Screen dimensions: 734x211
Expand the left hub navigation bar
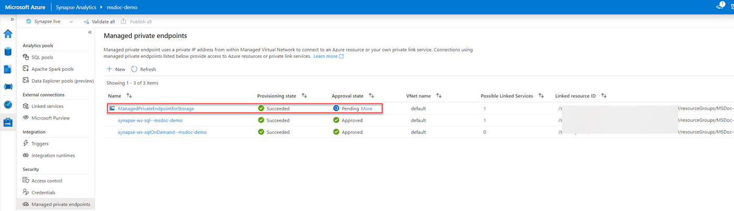click(x=12, y=19)
